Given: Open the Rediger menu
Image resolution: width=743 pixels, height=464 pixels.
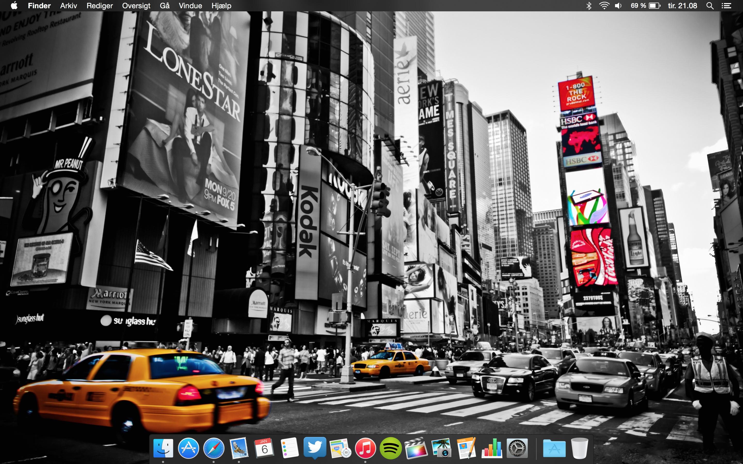Looking at the screenshot, I should point(99,5).
